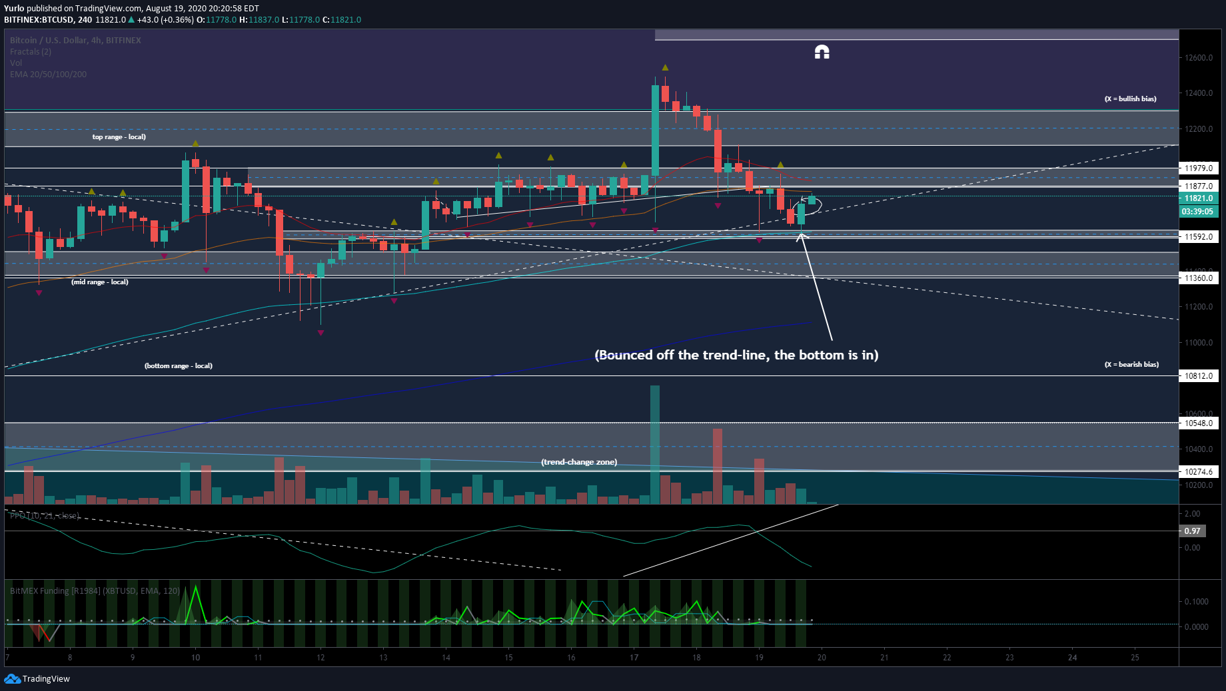Click the TradingView logo icon
Screen dimensions: 1226x691
tap(12, 678)
